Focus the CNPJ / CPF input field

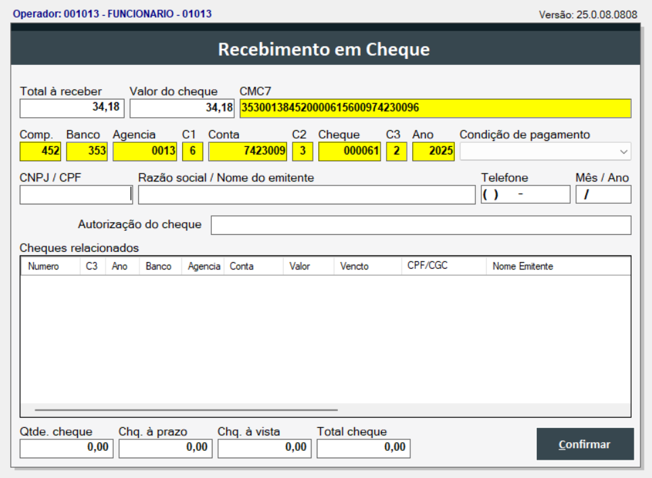pyautogui.click(x=76, y=194)
